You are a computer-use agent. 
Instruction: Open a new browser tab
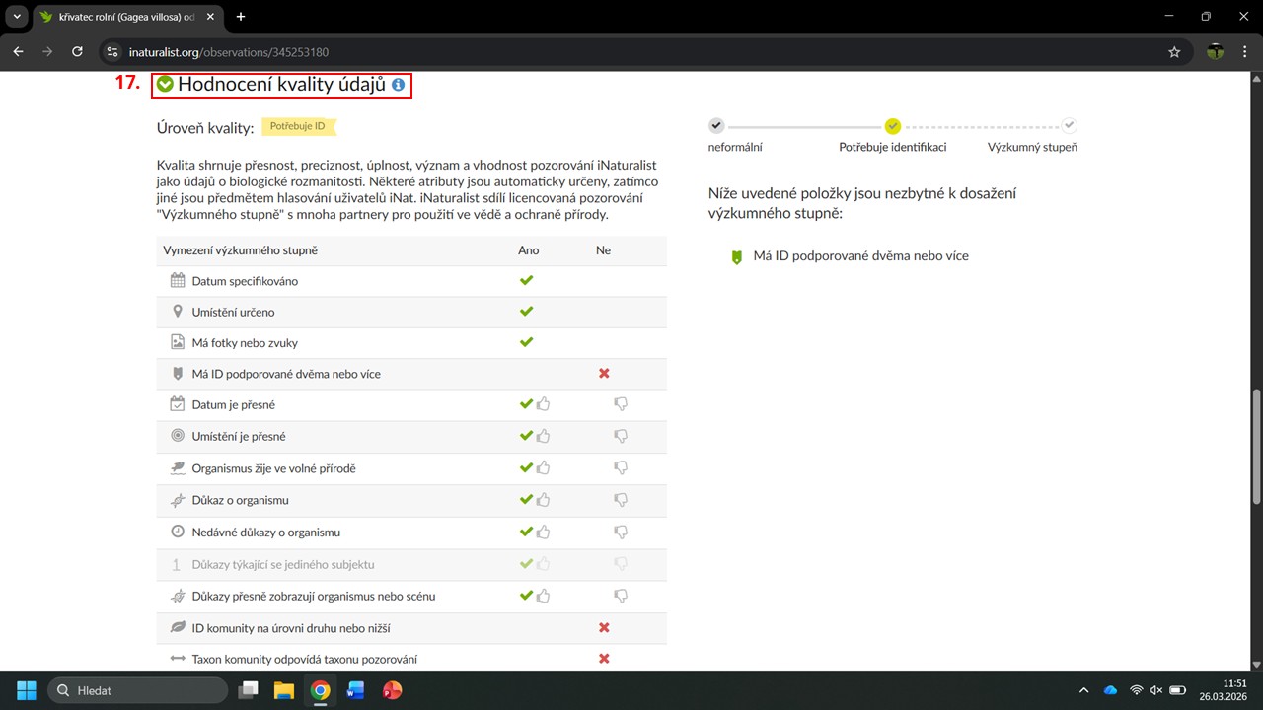tap(241, 17)
